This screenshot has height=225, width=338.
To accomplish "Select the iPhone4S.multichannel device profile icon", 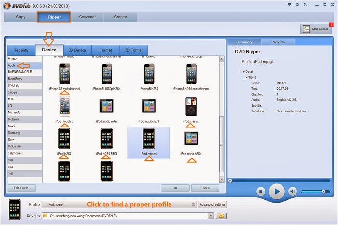I will tap(65, 74).
